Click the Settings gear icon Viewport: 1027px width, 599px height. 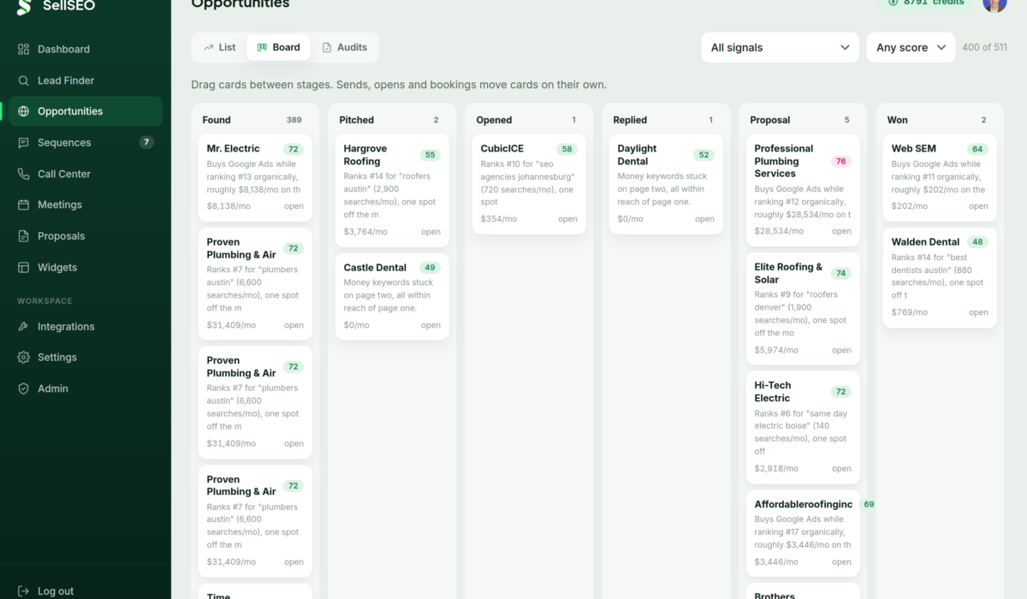coord(23,358)
